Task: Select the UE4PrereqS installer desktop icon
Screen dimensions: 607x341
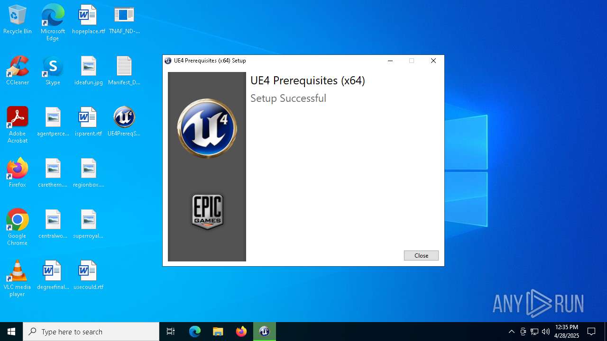Action: [x=124, y=122]
